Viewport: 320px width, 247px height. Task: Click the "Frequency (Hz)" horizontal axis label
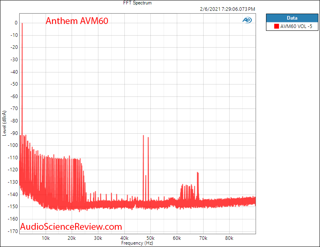coord(137,243)
